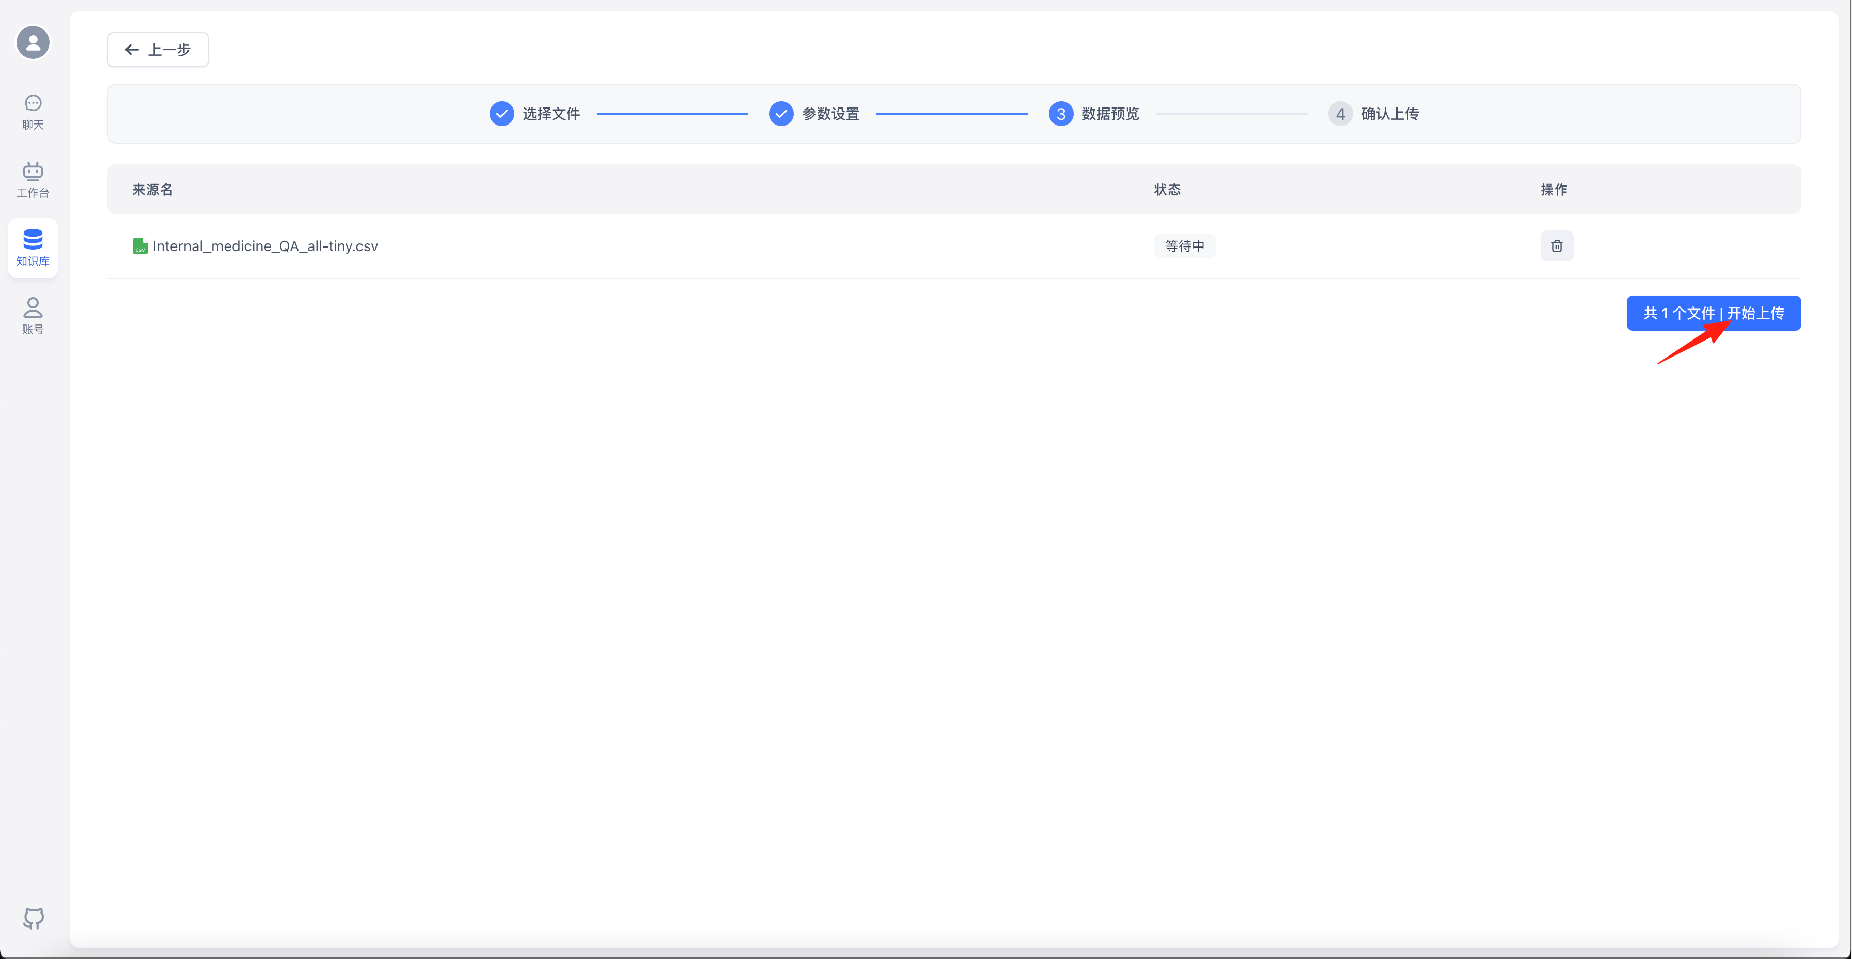Viewport: 1852px width, 959px height.
Task: Click the green CSV file icon
Action: 139,247
